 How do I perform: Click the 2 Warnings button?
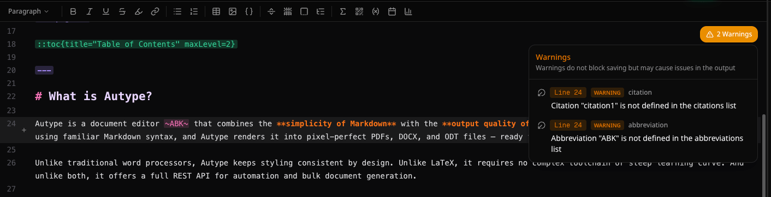(x=728, y=34)
